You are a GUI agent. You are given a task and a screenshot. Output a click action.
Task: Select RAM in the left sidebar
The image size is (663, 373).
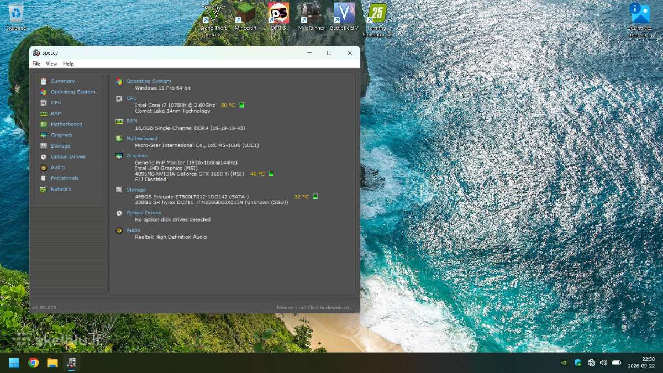[x=56, y=113]
